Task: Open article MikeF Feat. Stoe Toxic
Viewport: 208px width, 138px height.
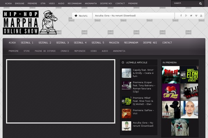Action: pos(143,101)
